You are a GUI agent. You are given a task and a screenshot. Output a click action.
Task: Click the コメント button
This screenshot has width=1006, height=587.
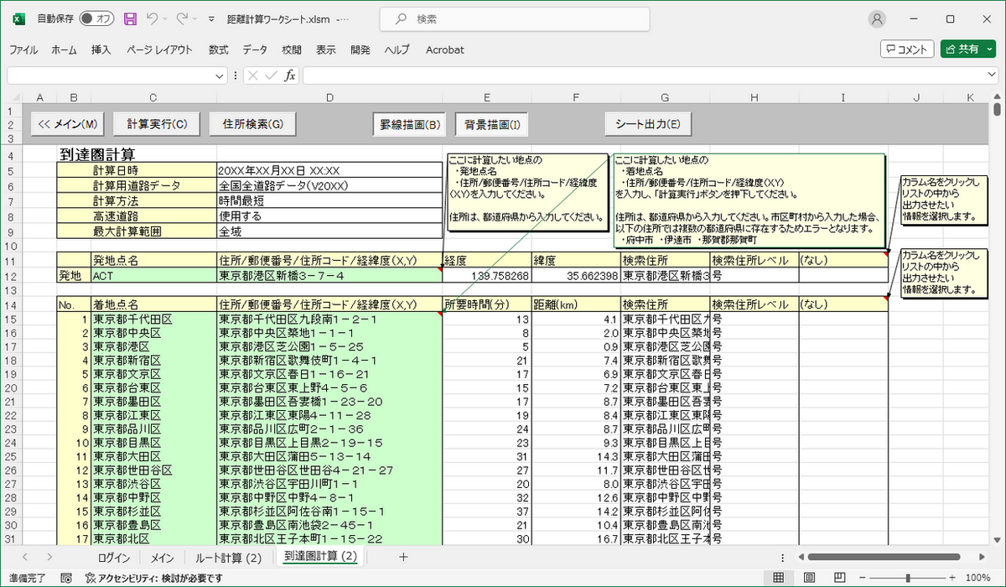pos(907,49)
